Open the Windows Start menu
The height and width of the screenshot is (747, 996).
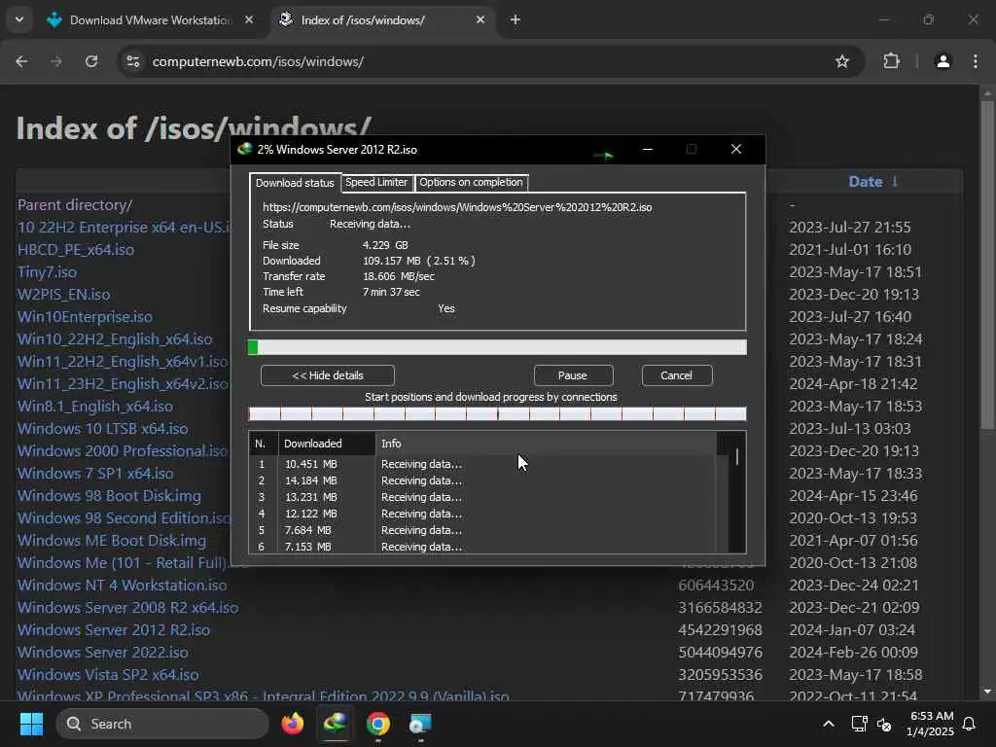coord(31,724)
